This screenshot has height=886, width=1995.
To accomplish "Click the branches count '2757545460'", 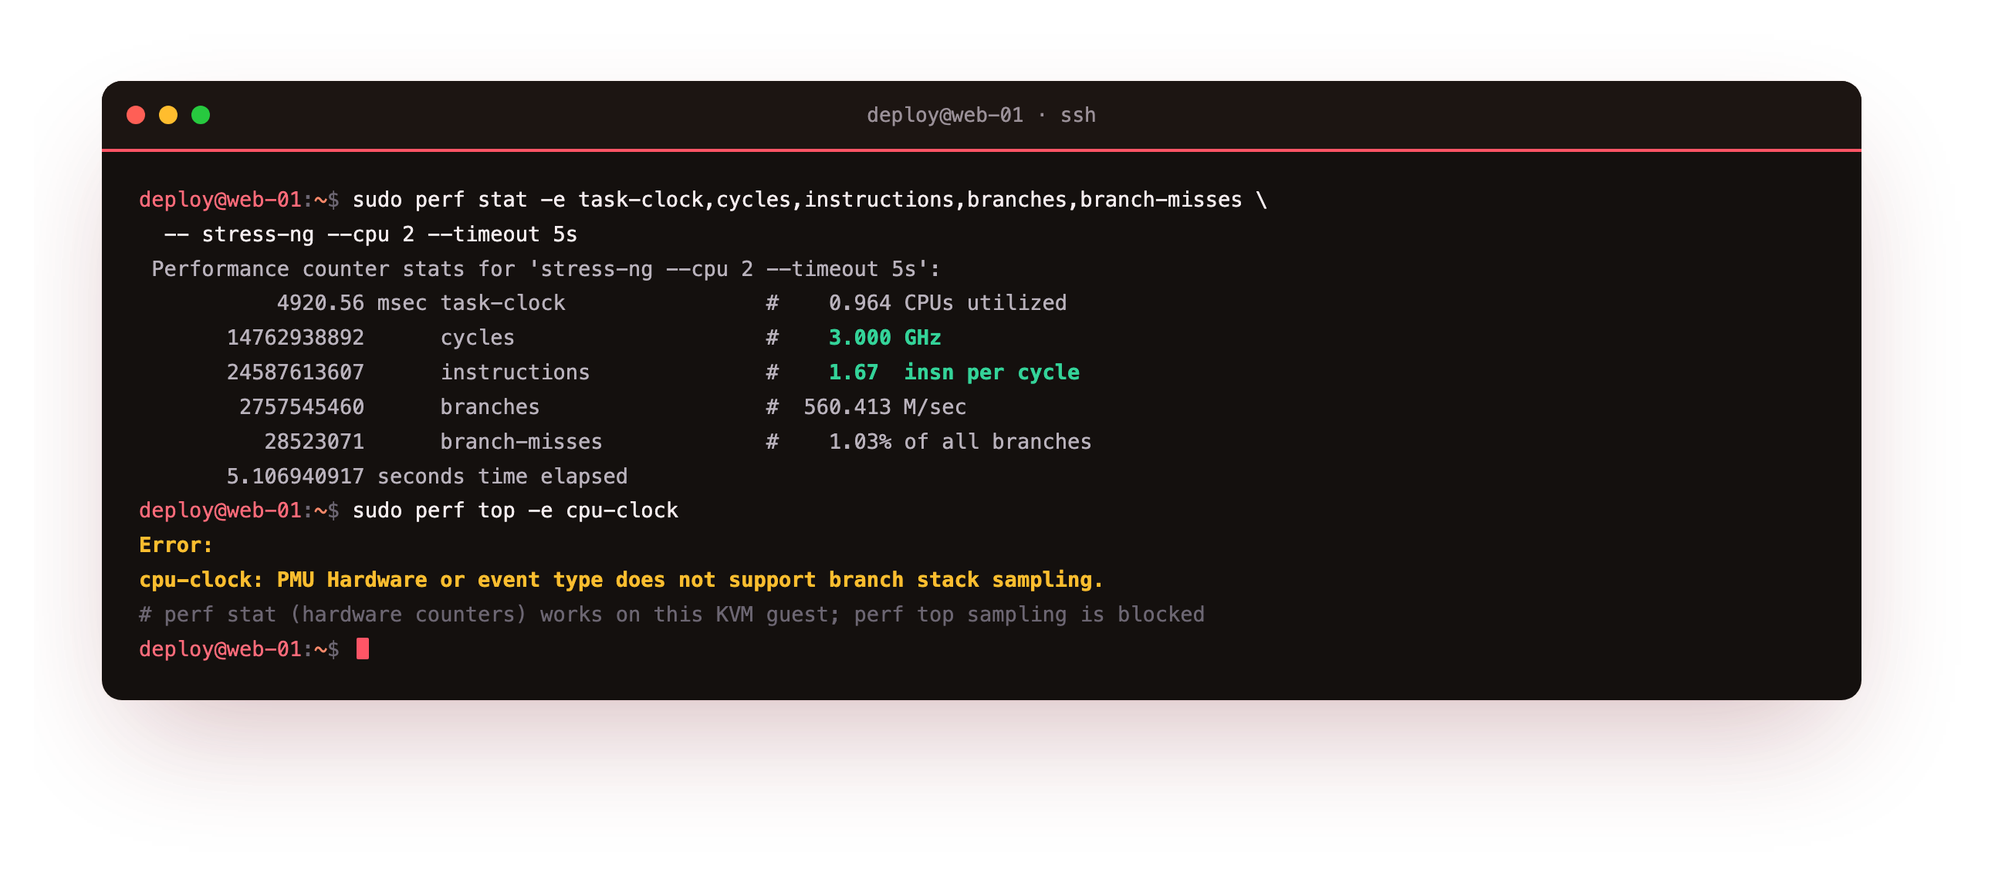I will pos(301,408).
